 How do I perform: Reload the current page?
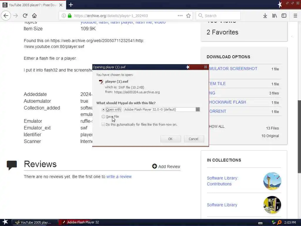[x=25, y=16]
